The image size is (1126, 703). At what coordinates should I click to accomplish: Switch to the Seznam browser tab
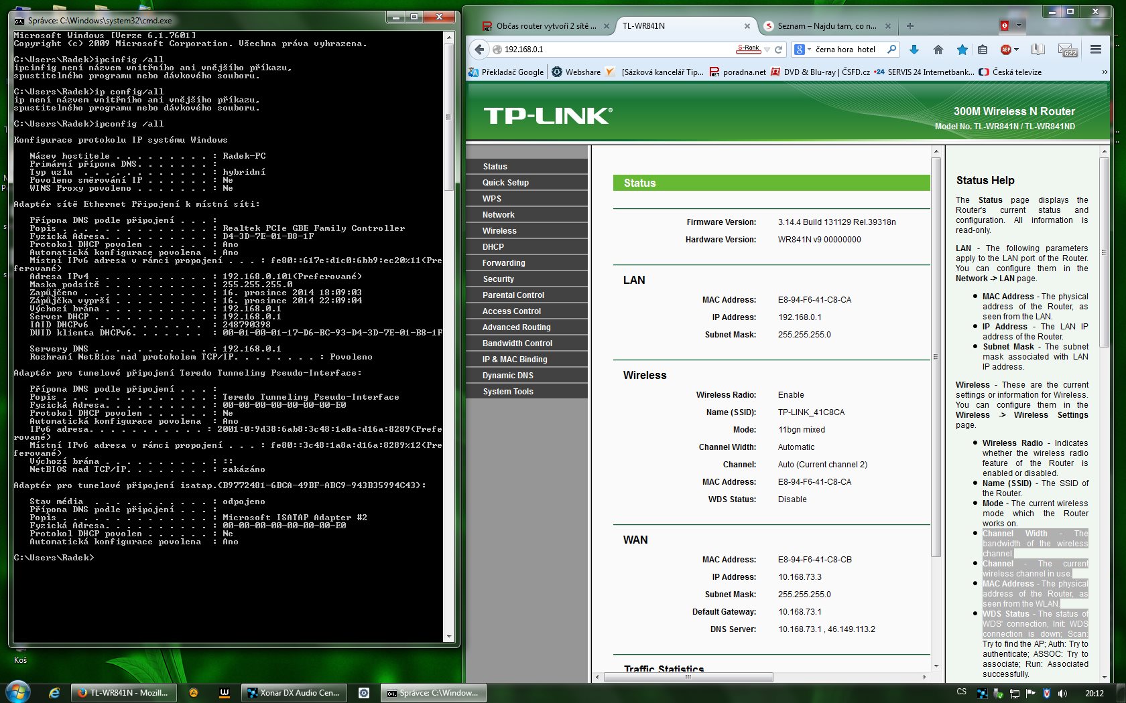click(x=826, y=26)
